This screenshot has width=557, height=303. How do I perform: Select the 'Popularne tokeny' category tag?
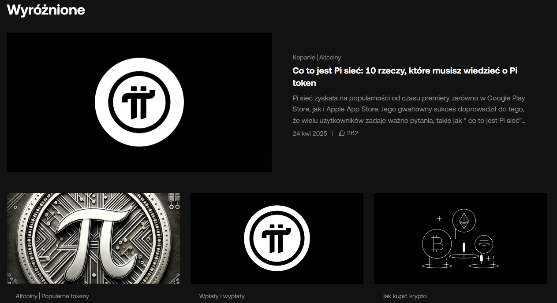(65, 296)
